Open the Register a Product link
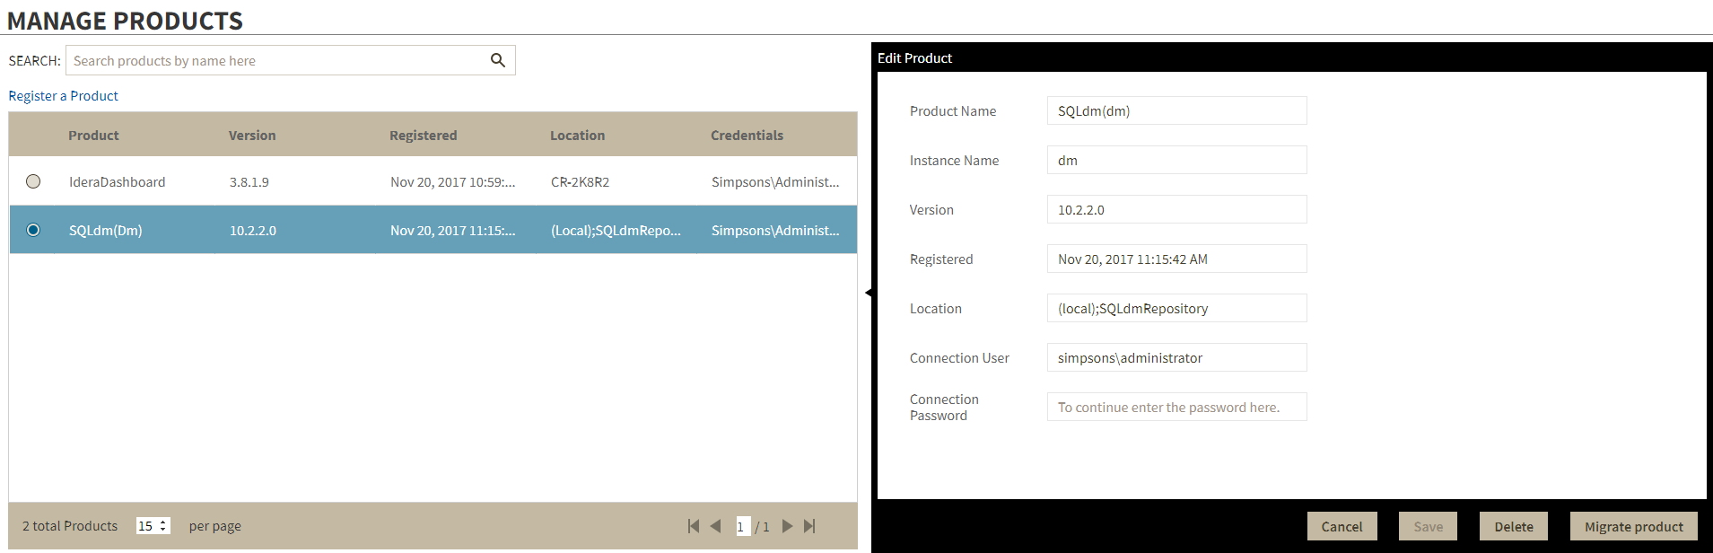Viewport: 1713px width, 553px height. pos(64,96)
